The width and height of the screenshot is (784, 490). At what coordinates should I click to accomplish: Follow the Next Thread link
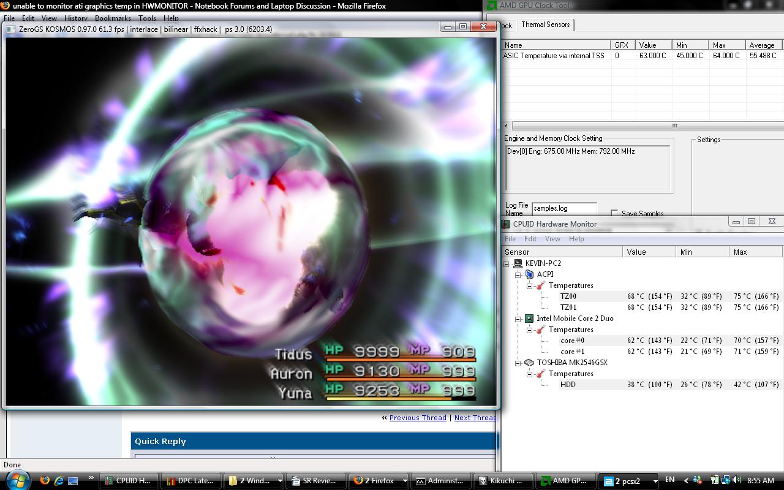coord(475,418)
